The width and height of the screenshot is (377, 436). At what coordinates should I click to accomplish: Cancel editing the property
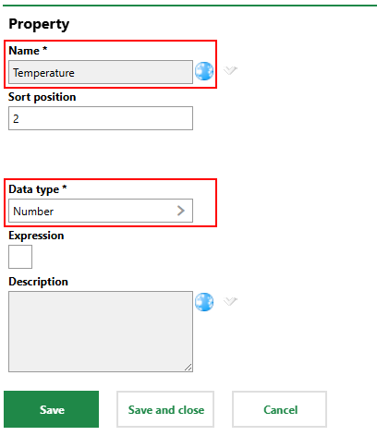(x=280, y=409)
